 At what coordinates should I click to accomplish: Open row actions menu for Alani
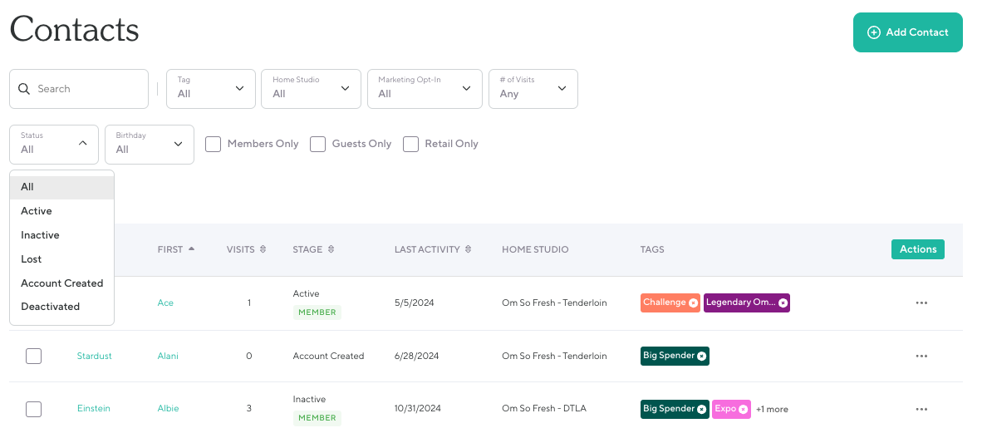pos(921,357)
